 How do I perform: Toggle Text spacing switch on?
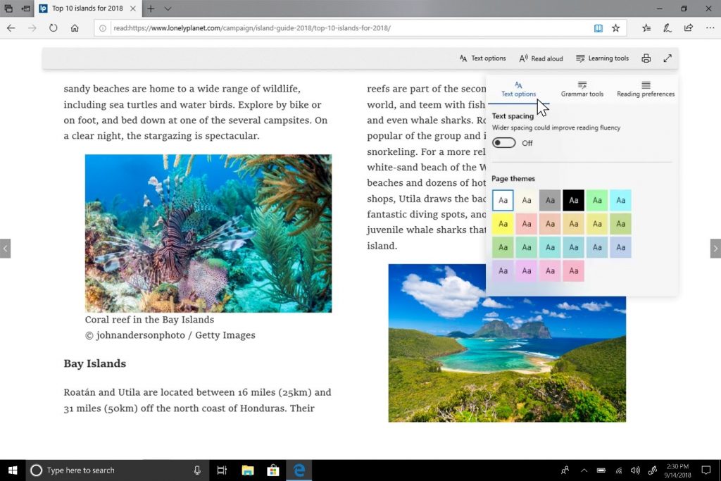(x=503, y=143)
